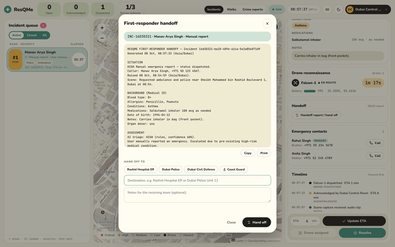Mute alerts with the speaker icon
The width and height of the screenshot is (395, 247).
[327, 9]
